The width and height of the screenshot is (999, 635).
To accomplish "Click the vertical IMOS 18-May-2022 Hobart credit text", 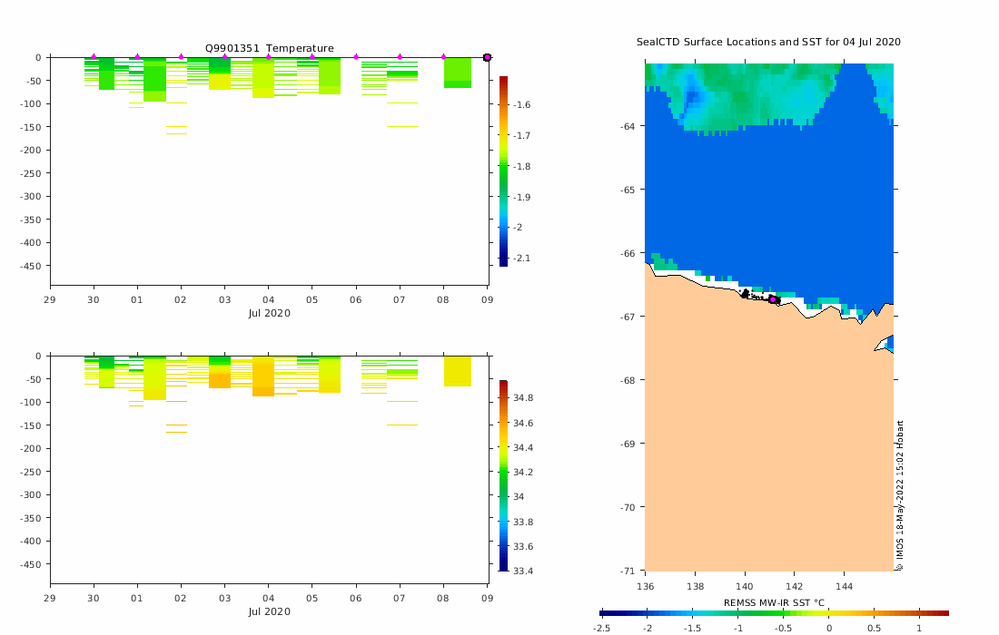I will [900, 495].
